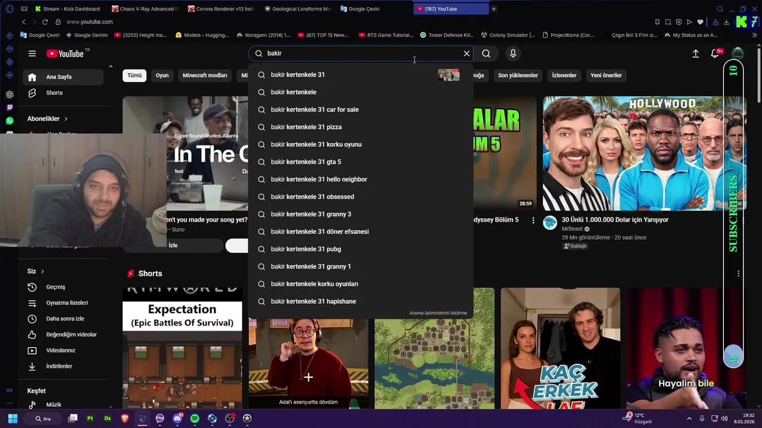Image resolution: width=762 pixels, height=428 pixels.
Task: Switch to Corona Renderer v13 tab
Action: click(221, 9)
